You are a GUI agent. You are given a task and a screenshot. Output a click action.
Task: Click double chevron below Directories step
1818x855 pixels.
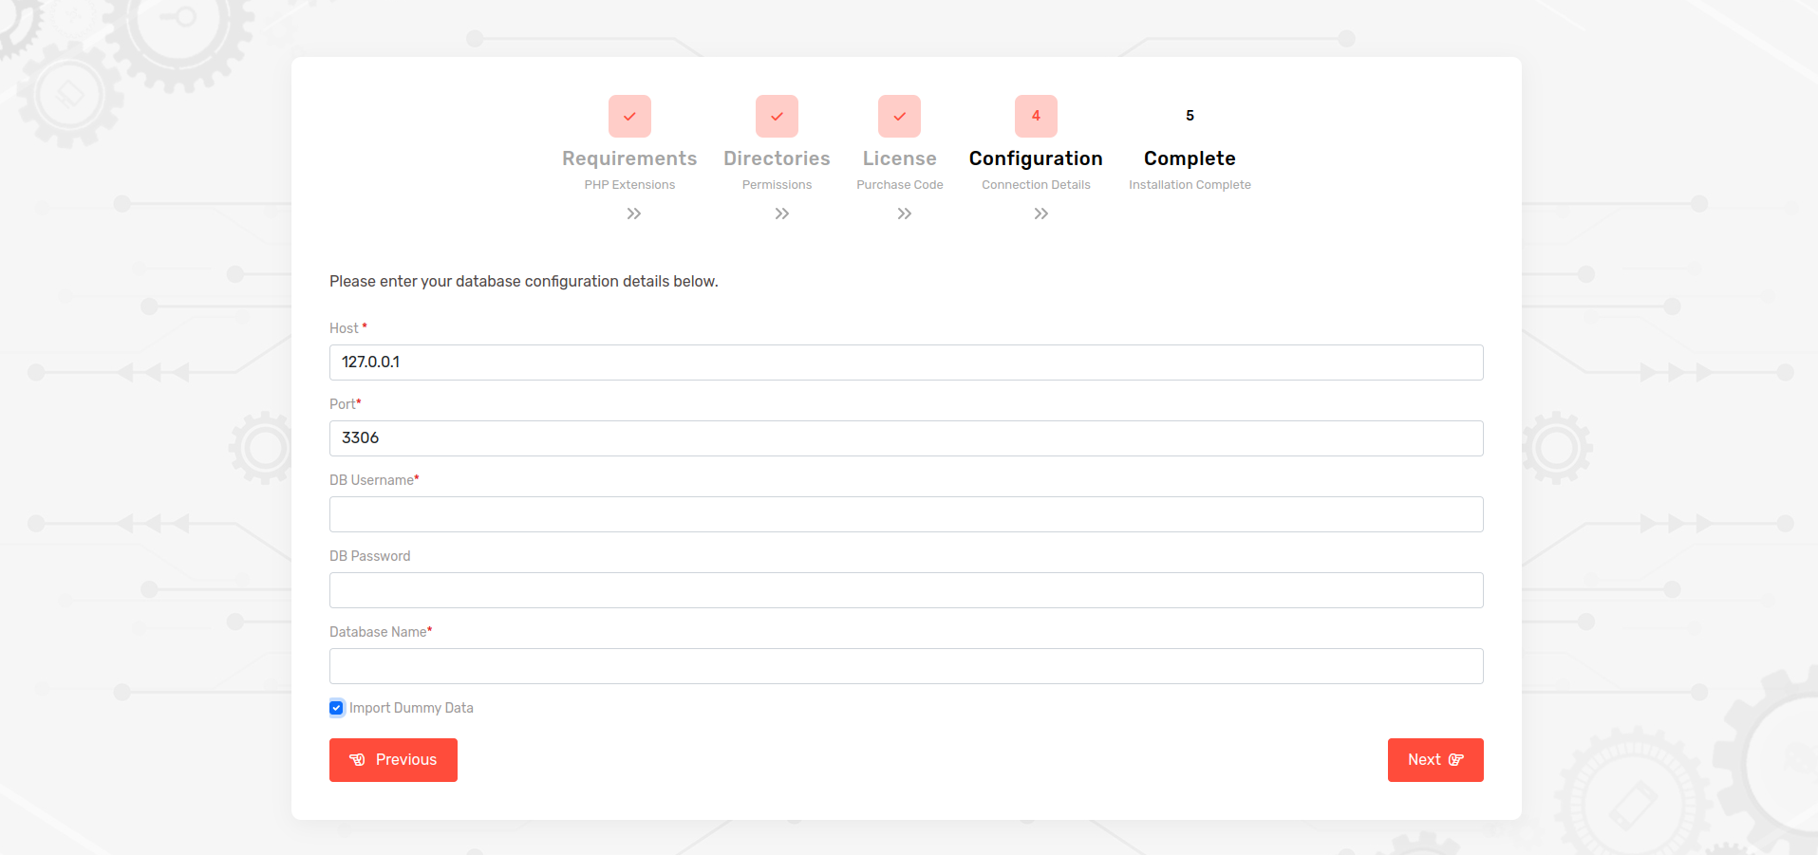pos(781,214)
